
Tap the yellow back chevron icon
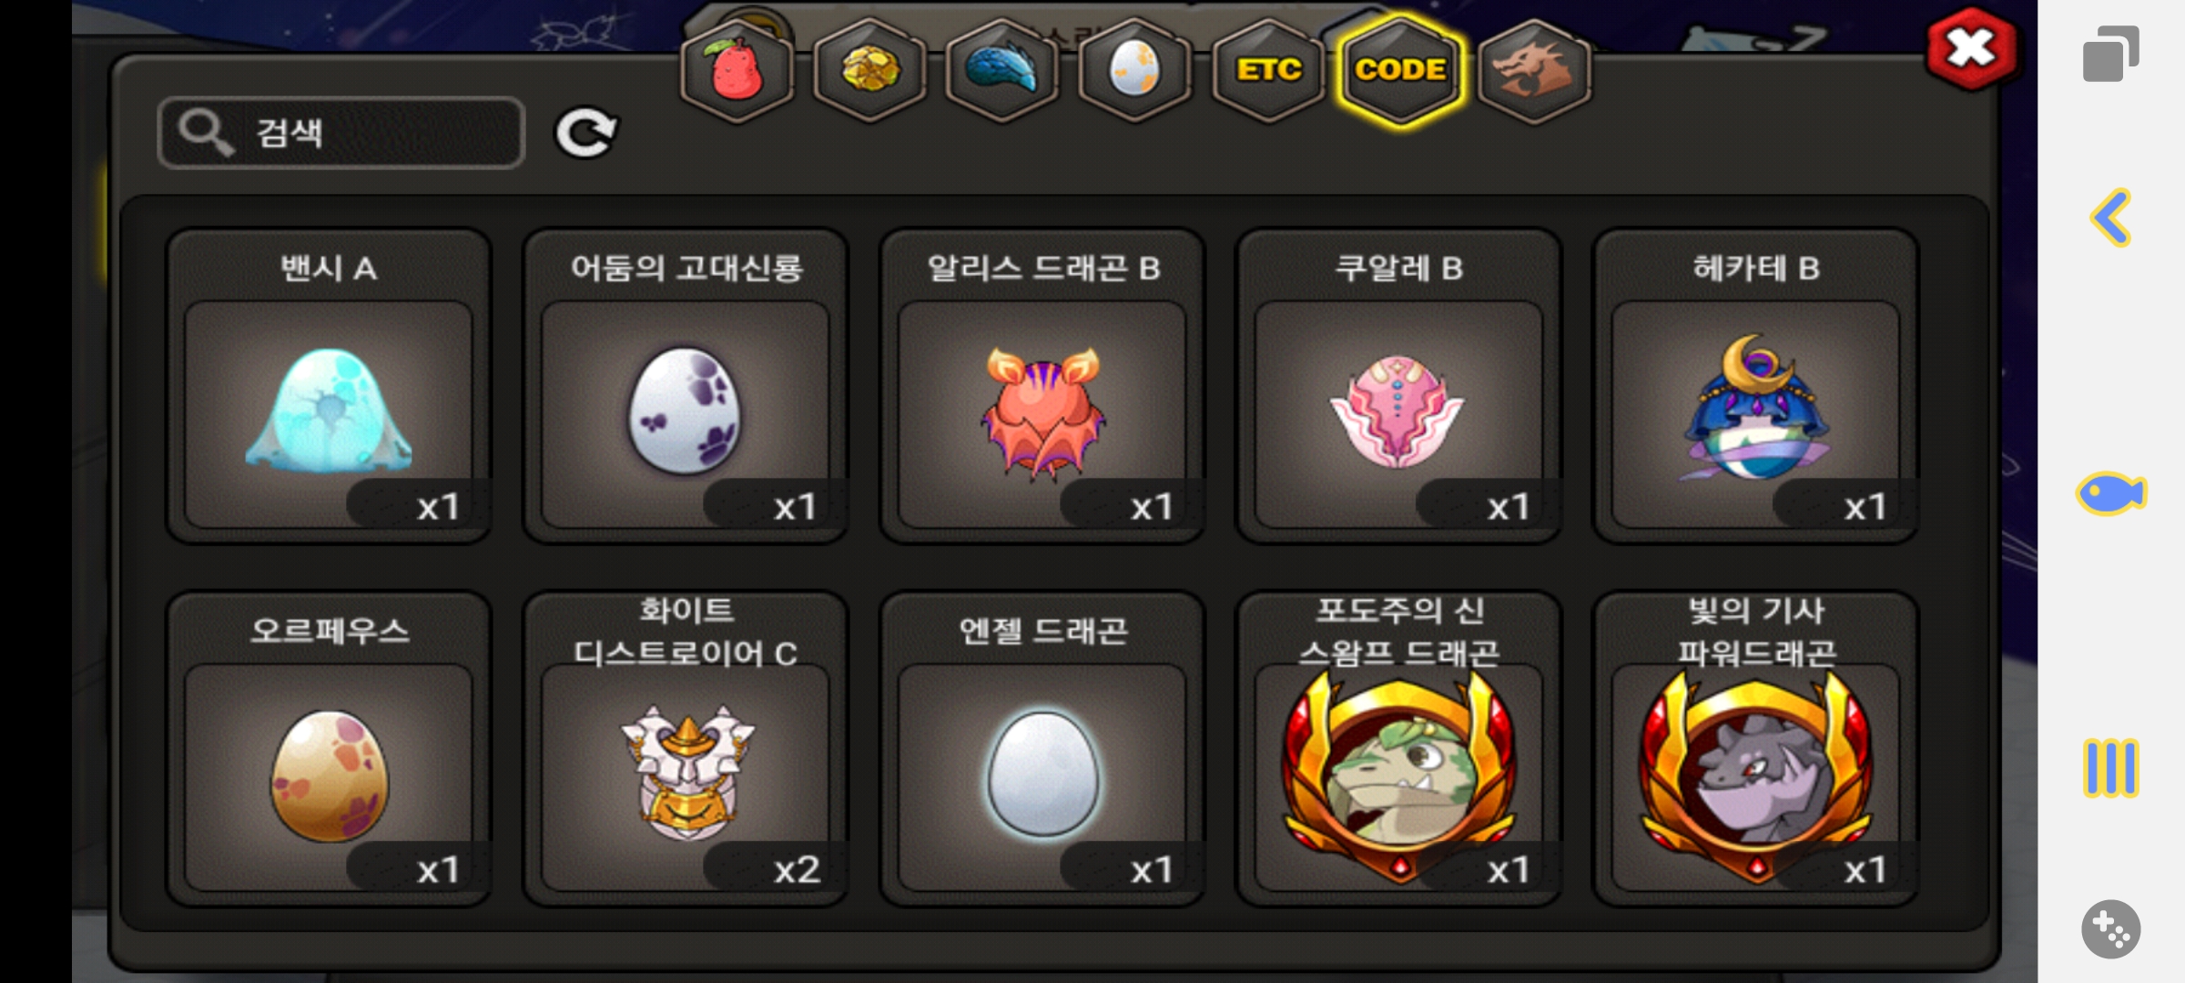pos(2111,218)
